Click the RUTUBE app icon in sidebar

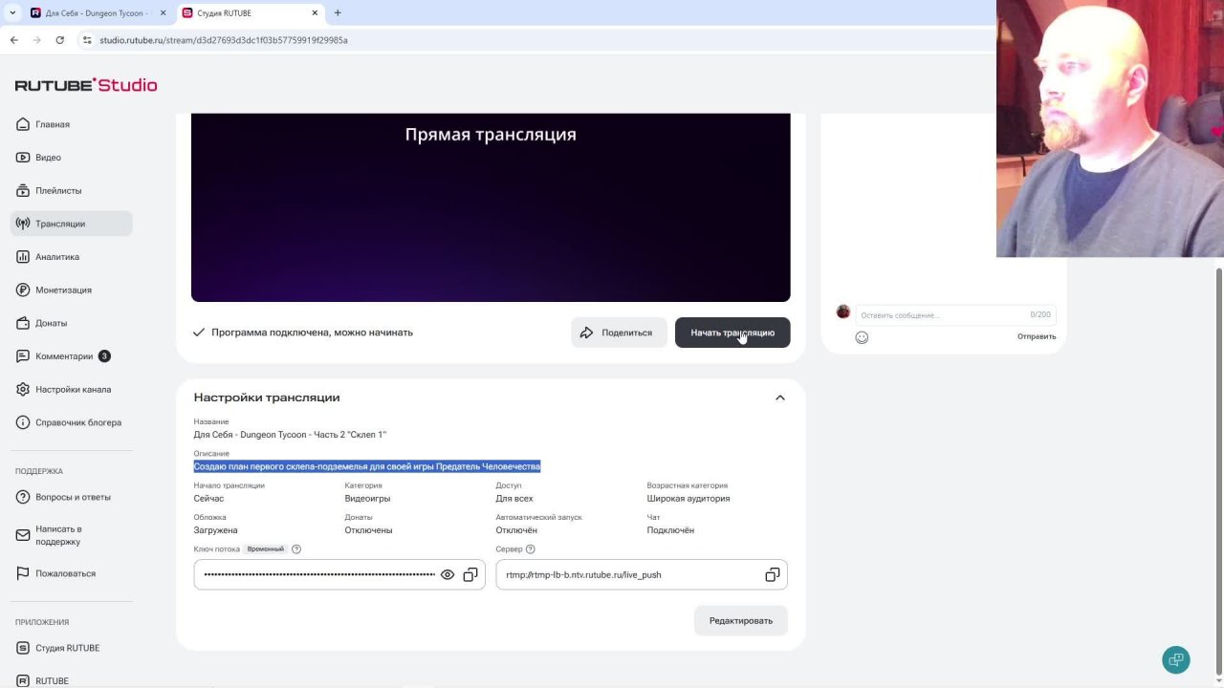tap(24, 681)
